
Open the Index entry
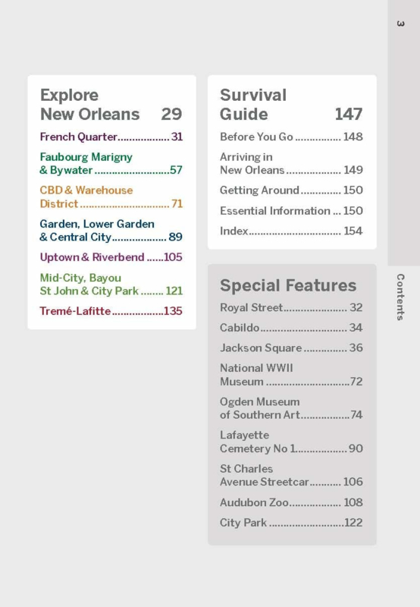(291, 231)
